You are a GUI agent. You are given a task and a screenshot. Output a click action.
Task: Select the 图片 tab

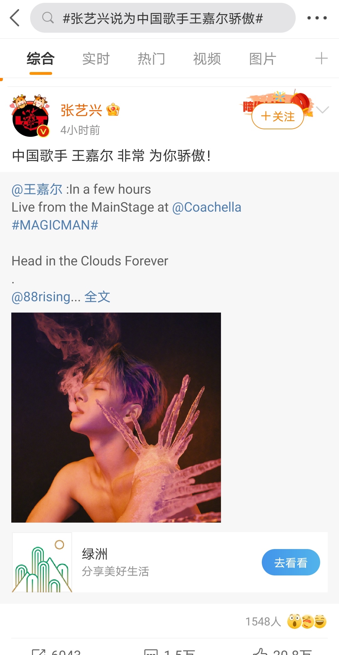pos(262,59)
